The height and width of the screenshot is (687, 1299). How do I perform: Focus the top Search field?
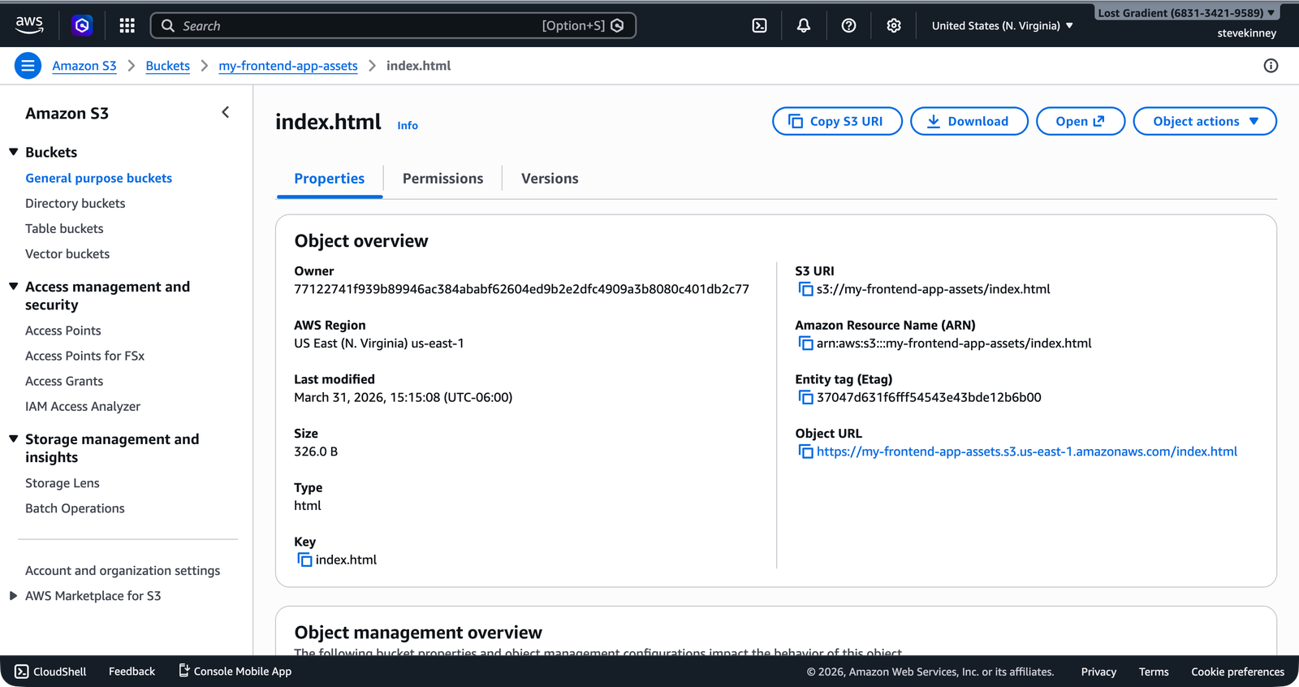[x=393, y=26]
